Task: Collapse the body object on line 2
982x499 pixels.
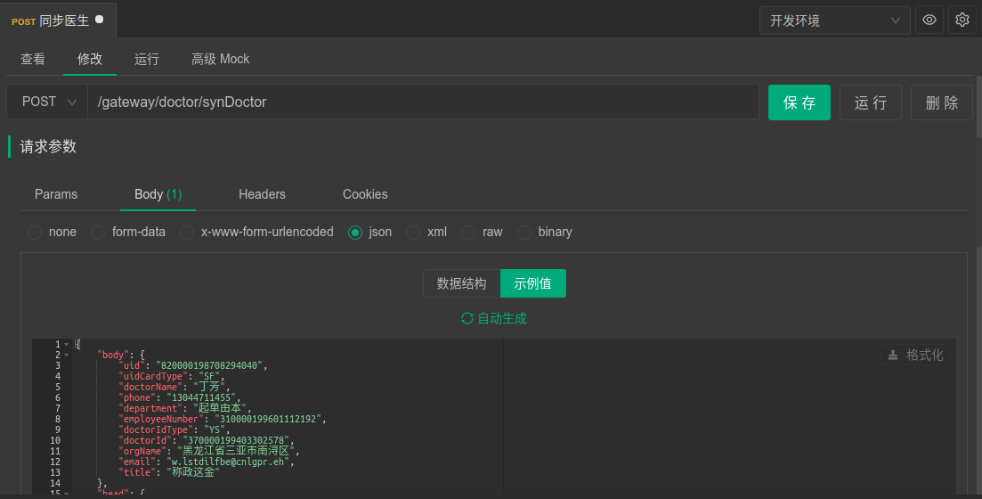Action: pyautogui.click(x=67, y=355)
